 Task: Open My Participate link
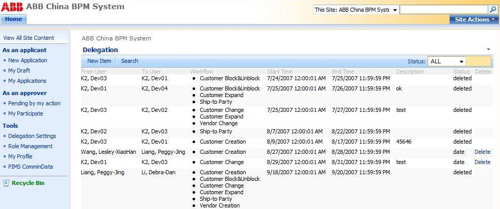click(x=26, y=113)
